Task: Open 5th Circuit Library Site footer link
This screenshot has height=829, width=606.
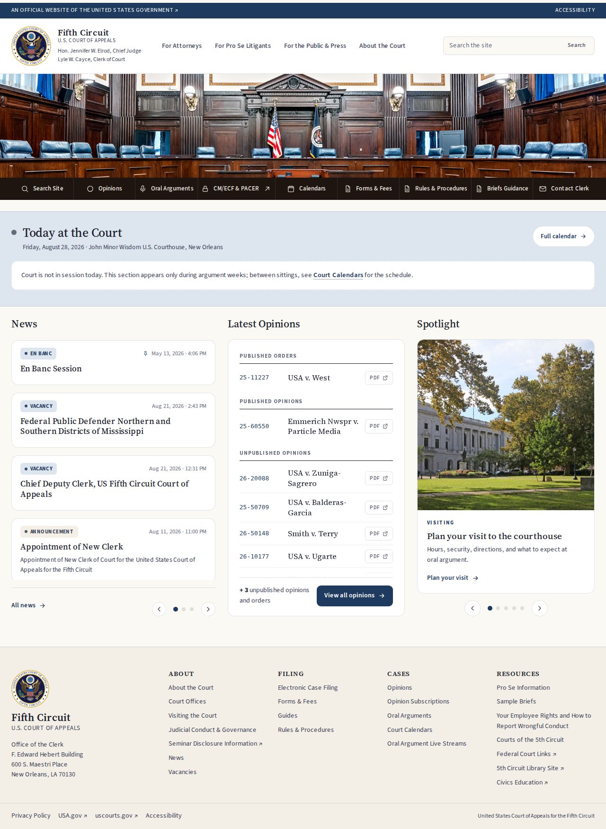Action: coord(530,768)
